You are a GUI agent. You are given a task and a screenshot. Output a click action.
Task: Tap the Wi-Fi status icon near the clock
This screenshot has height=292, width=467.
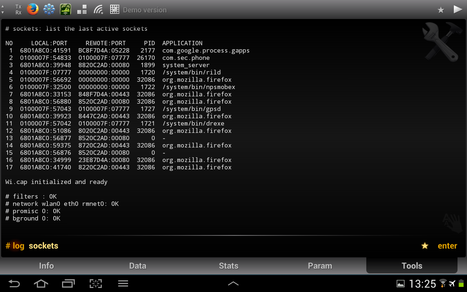point(443,283)
